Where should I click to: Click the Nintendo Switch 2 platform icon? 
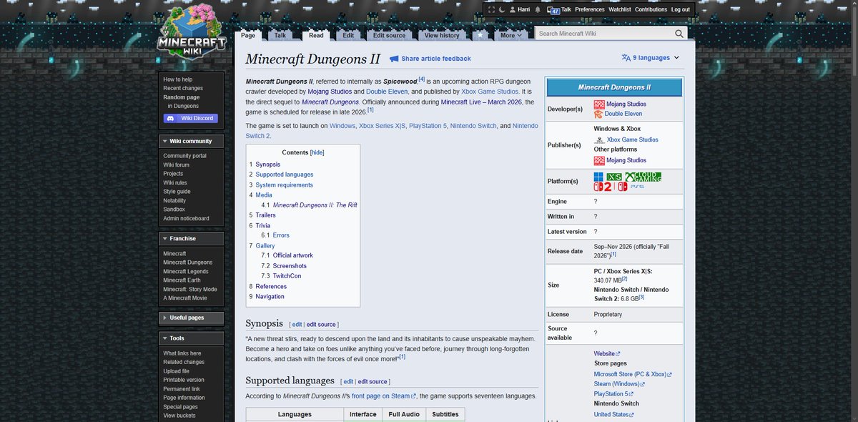(603, 187)
